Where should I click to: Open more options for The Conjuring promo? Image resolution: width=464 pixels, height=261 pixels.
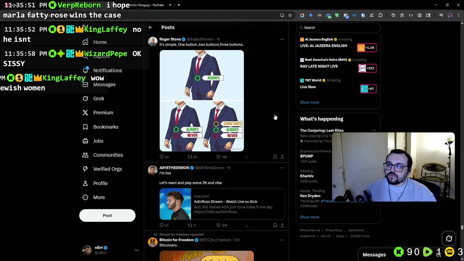tap(374, 130)
